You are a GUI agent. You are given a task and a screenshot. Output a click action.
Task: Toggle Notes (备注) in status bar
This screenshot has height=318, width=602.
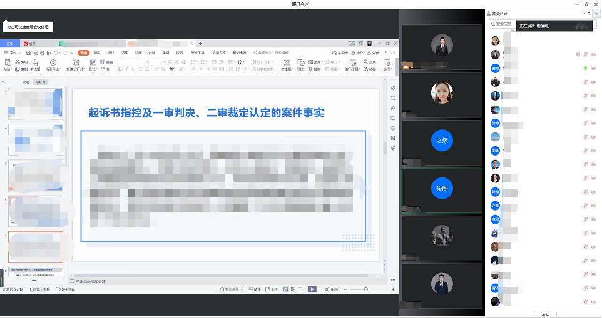coord(255,289)
